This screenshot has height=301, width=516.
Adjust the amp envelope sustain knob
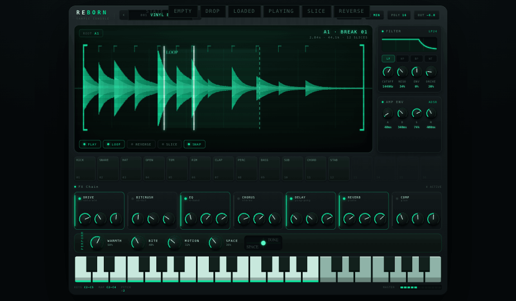417,113
